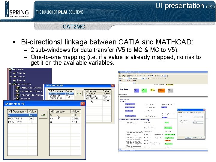The image size is (216, 162).
Task: Click the grey Color Code swatch
Action: (x=170, y=91)
